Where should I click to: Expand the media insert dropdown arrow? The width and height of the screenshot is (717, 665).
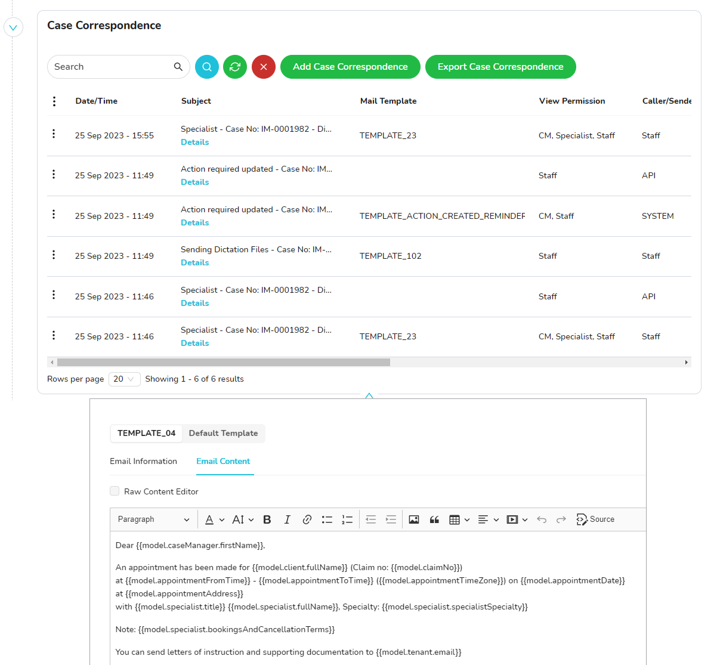pos(525,519)
